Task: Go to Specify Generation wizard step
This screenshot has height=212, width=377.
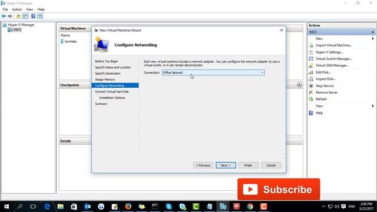Action: (x=108, y=73)
